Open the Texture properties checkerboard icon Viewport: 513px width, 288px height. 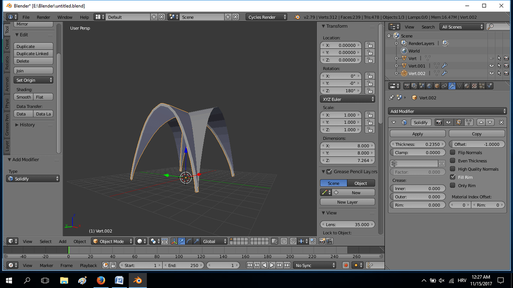475,86
